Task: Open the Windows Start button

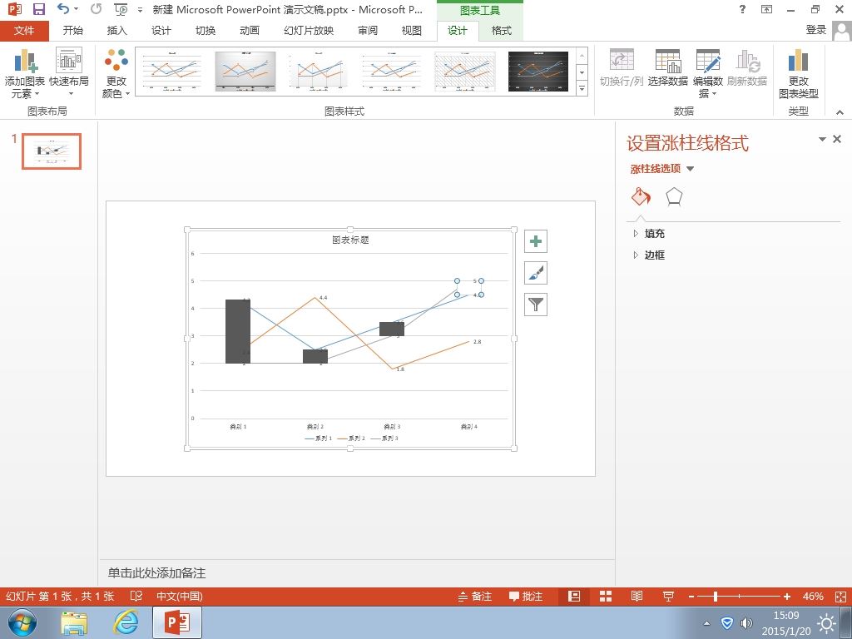Action: tap(22, 622)
